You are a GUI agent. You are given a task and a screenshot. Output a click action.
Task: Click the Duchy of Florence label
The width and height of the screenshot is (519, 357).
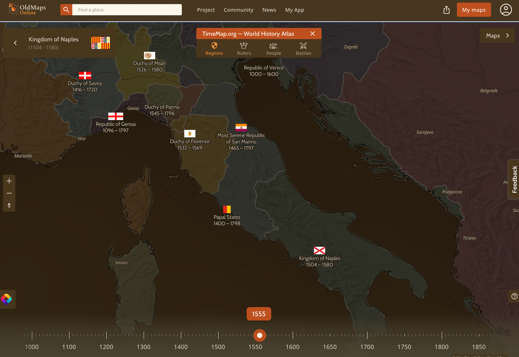point(190,144)
